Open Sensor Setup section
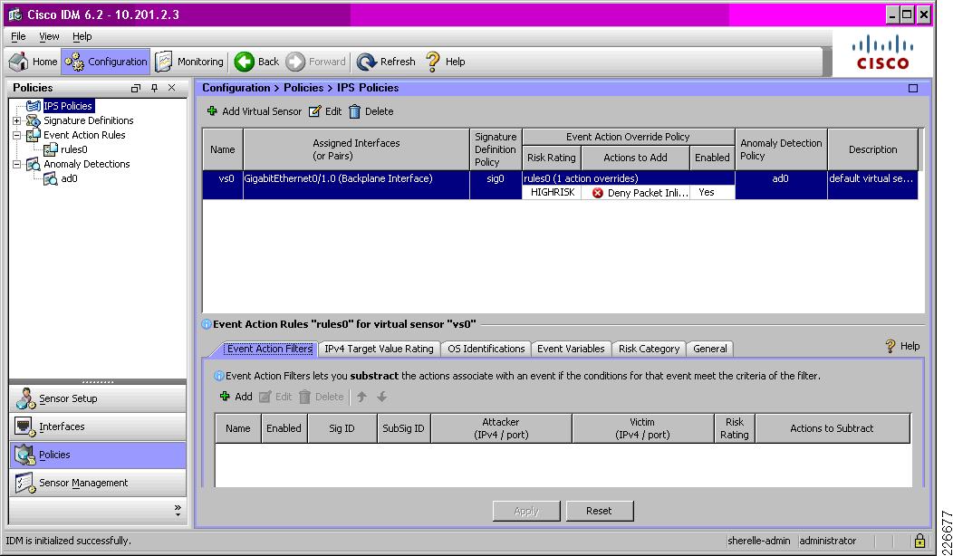Screen dimensions: 953x556 point(98,398)
